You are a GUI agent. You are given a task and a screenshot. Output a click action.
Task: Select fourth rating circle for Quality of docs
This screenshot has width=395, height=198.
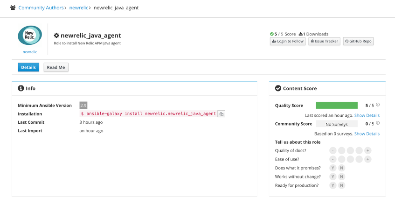[x=359, y=150]
